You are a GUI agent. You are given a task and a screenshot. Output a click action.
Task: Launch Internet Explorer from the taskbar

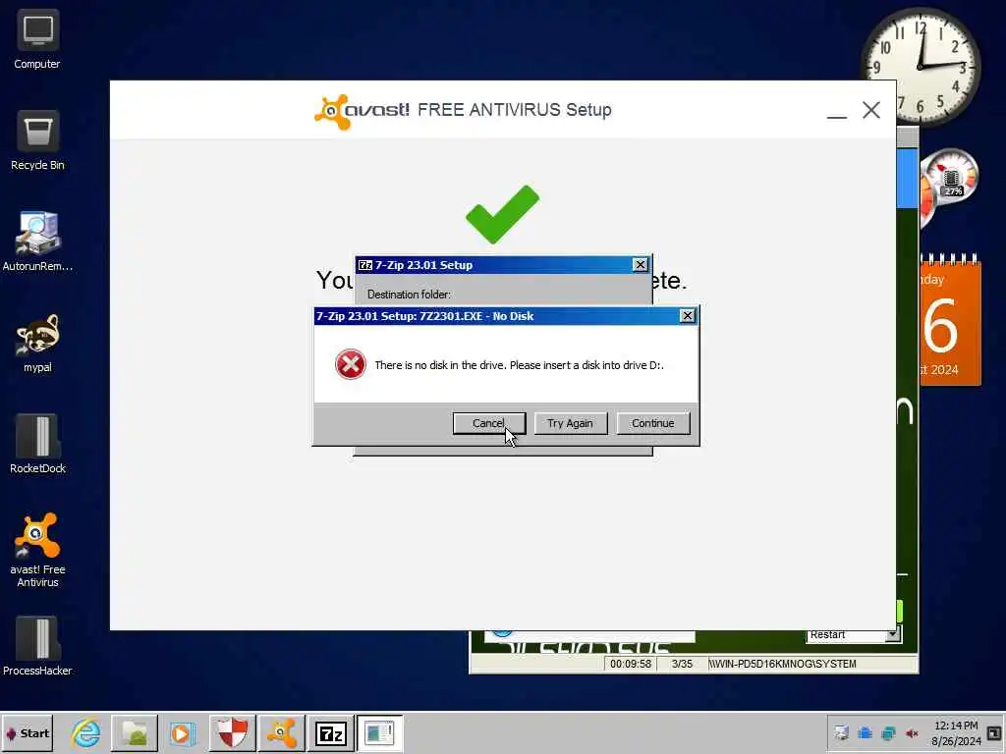(x=85, y=733)
